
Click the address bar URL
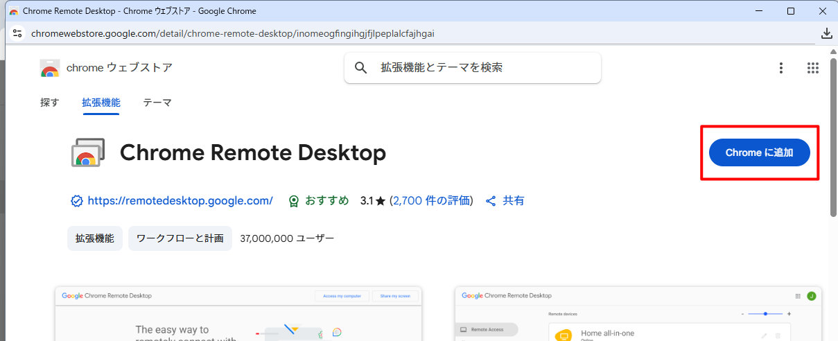pyautogui.click(x=233, y=33)
